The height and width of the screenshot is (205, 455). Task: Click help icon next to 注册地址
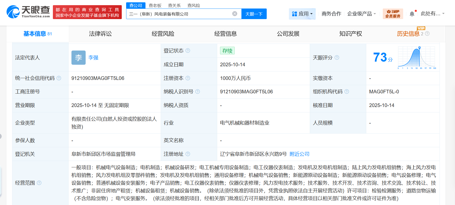(x=188, y=154)
